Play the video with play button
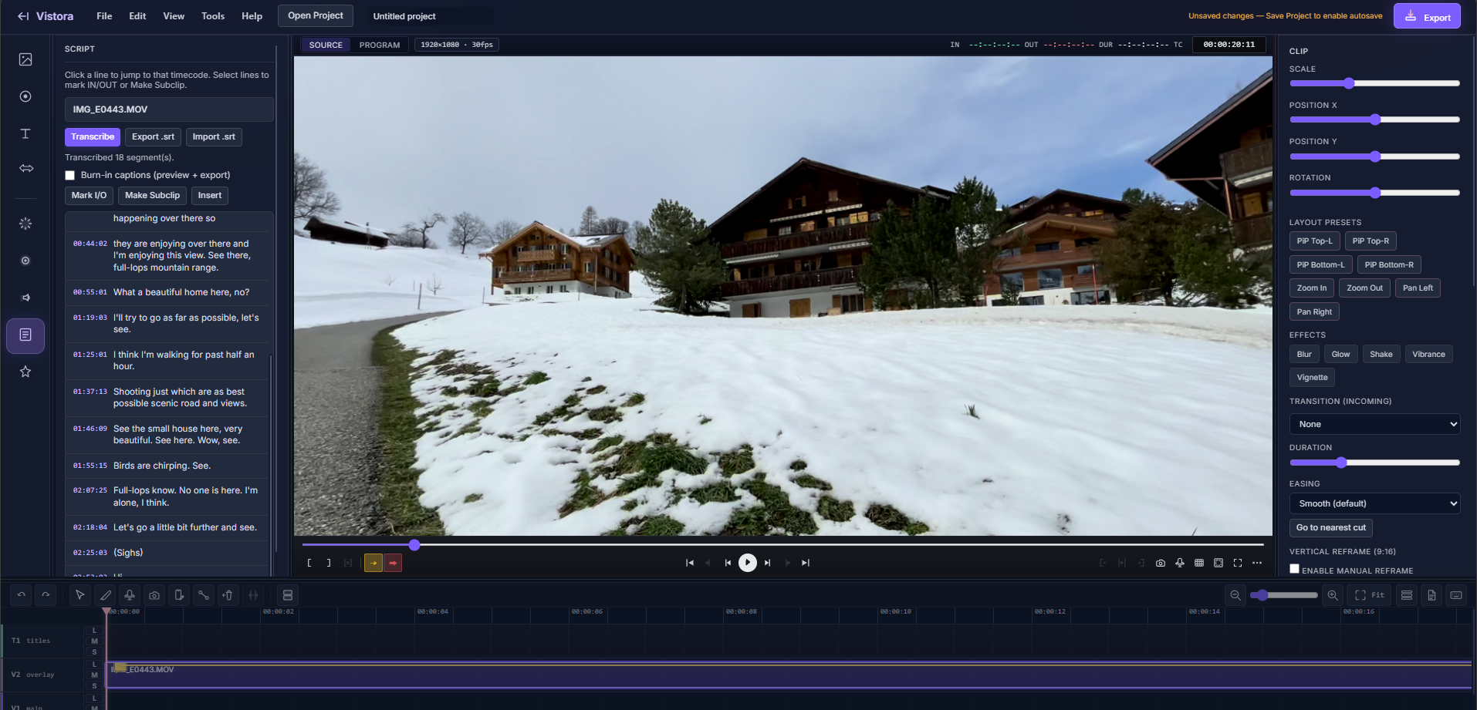Viewport: 1477px width, 710px height. pos(748,563)
